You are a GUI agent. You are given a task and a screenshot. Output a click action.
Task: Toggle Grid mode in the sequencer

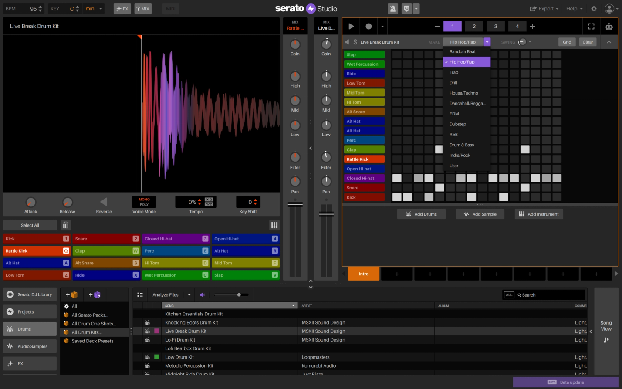(x=567, y=42)
